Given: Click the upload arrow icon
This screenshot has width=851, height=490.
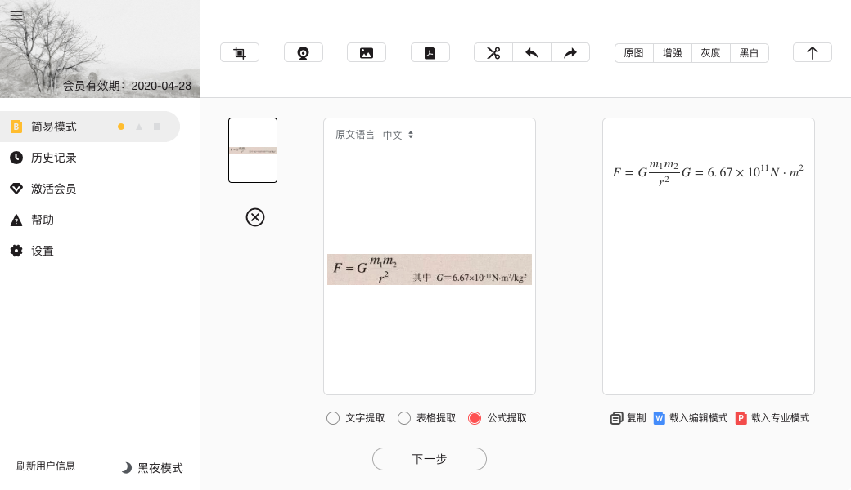Looking at the screenshot, I should [x=812, y=51].
